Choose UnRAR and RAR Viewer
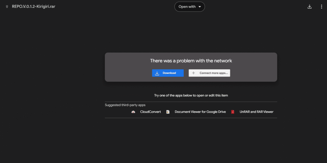The image size is (327, 163). pos(256,112)
